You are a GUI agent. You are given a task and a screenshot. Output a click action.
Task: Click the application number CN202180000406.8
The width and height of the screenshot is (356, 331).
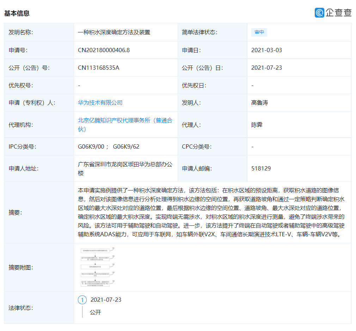pyautogui.click(x=104, y=50)
